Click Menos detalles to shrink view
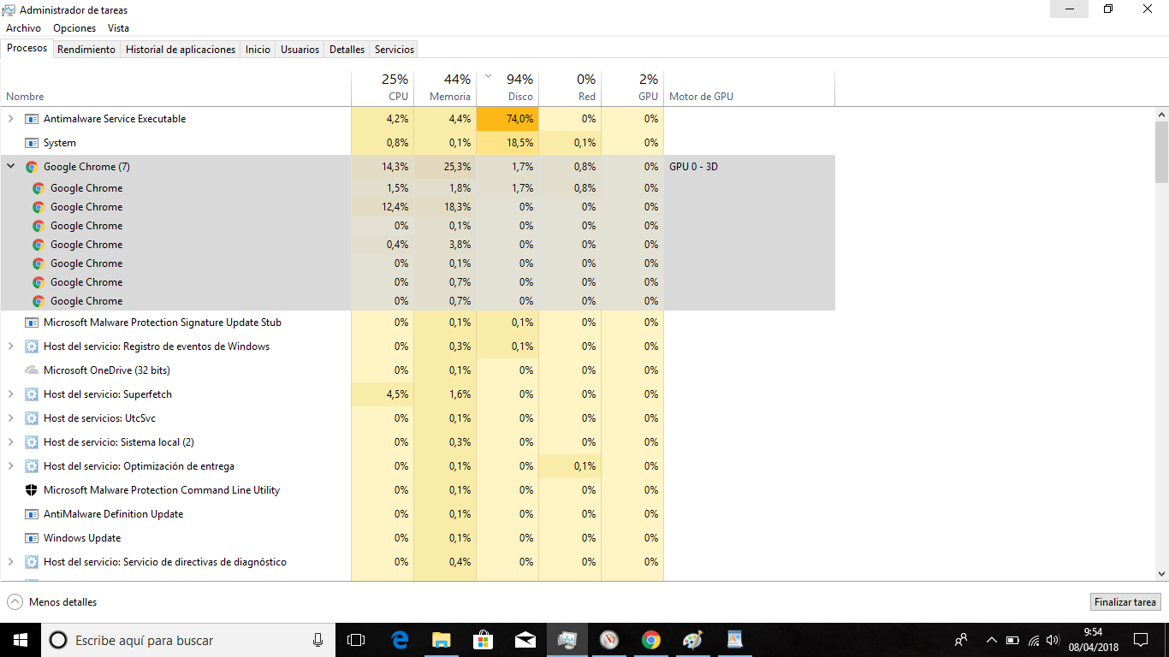 pyautogui.click(x=52, y=602)
